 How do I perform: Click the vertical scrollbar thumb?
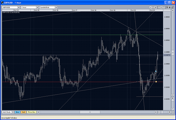173,52
